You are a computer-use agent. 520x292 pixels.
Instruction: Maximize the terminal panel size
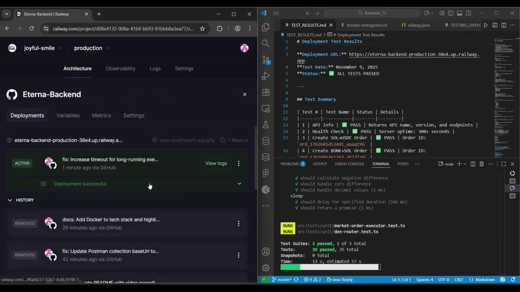(503, 164)
